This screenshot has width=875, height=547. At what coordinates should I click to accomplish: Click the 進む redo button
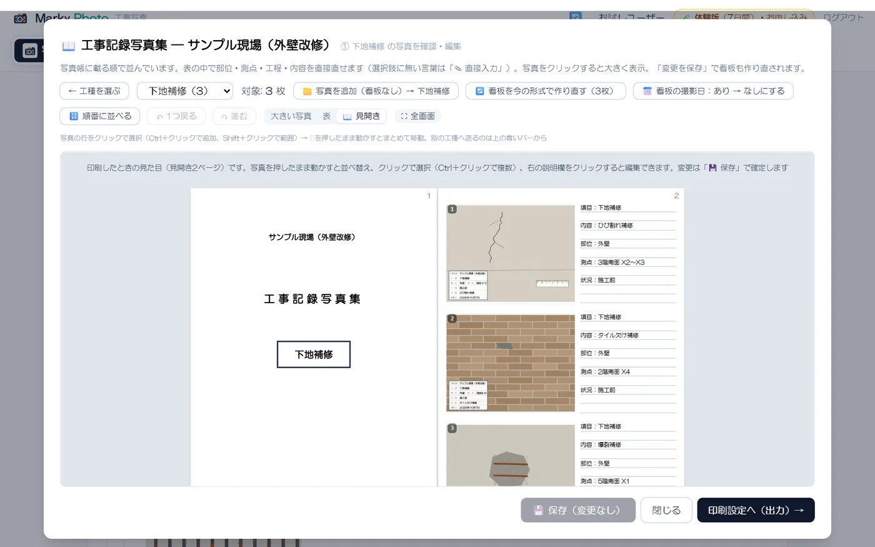234,116
